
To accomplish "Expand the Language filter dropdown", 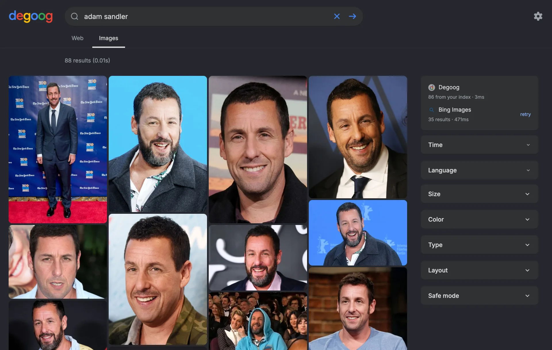I will pyautogui.click(x=479, y=170).
